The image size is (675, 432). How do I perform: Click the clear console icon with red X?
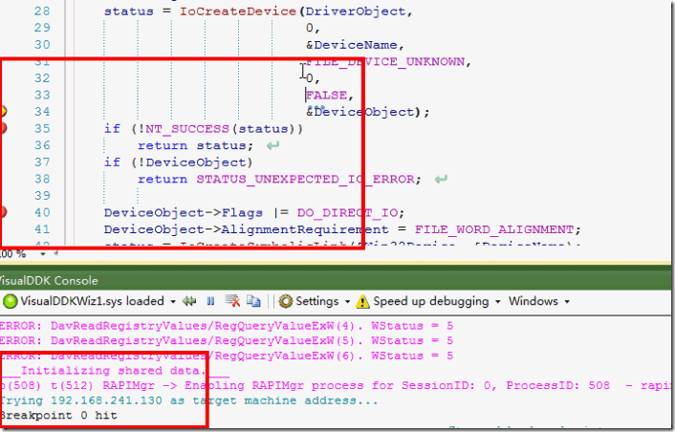coord(234,301)
